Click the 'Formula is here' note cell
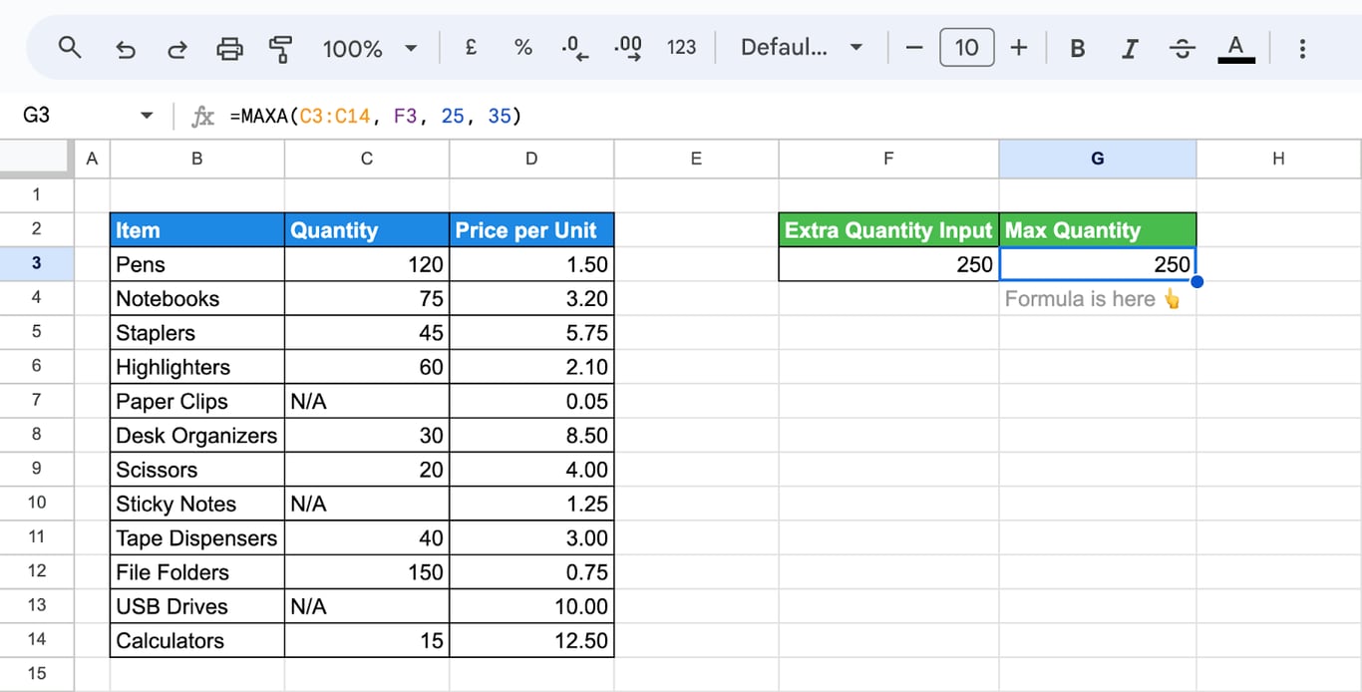Image resolution: width=1362 pixels, height=692 pixels. pos(1097,298)
